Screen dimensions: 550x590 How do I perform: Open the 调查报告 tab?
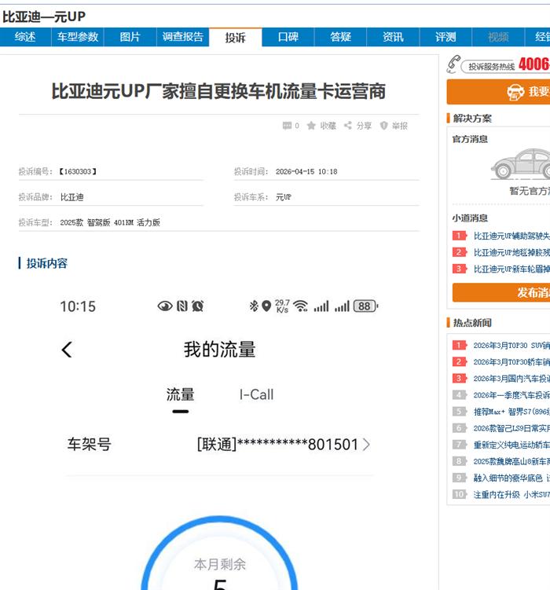tap(182, 37)
